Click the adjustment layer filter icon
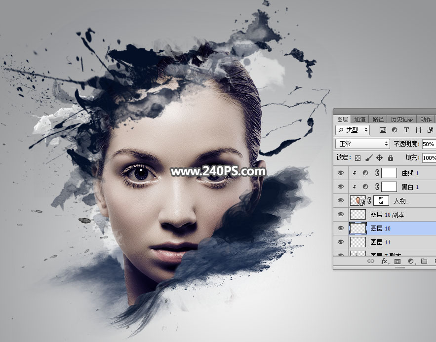This screenshot has height=342, width=436. [395, 130]
